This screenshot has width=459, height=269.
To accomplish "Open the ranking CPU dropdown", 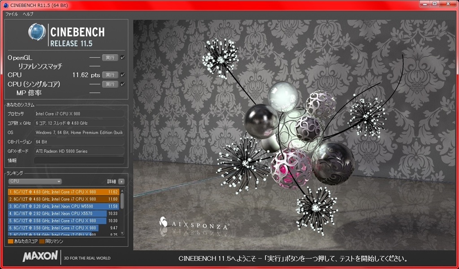I will pyautogui.click(x=35, y=181).
